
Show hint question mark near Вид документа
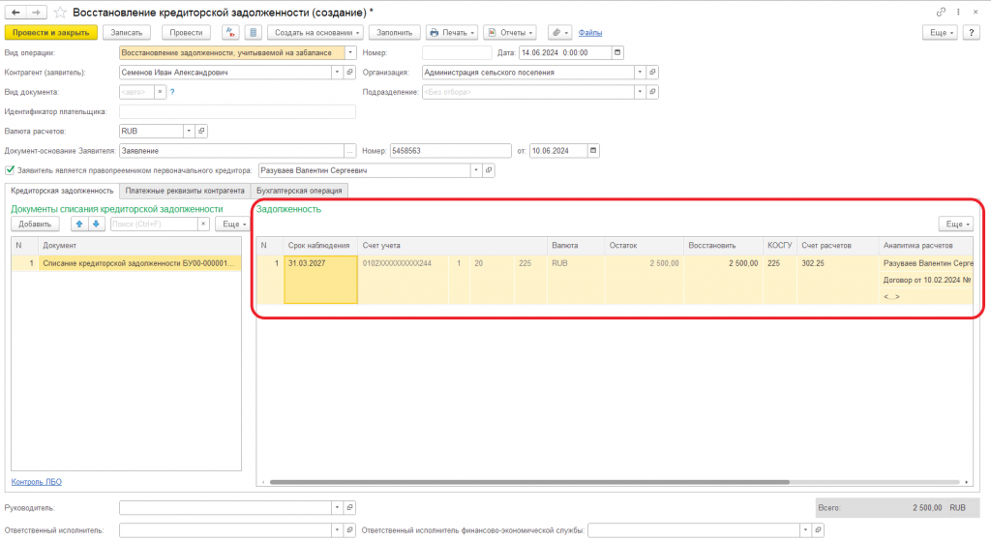click(172, 92)
